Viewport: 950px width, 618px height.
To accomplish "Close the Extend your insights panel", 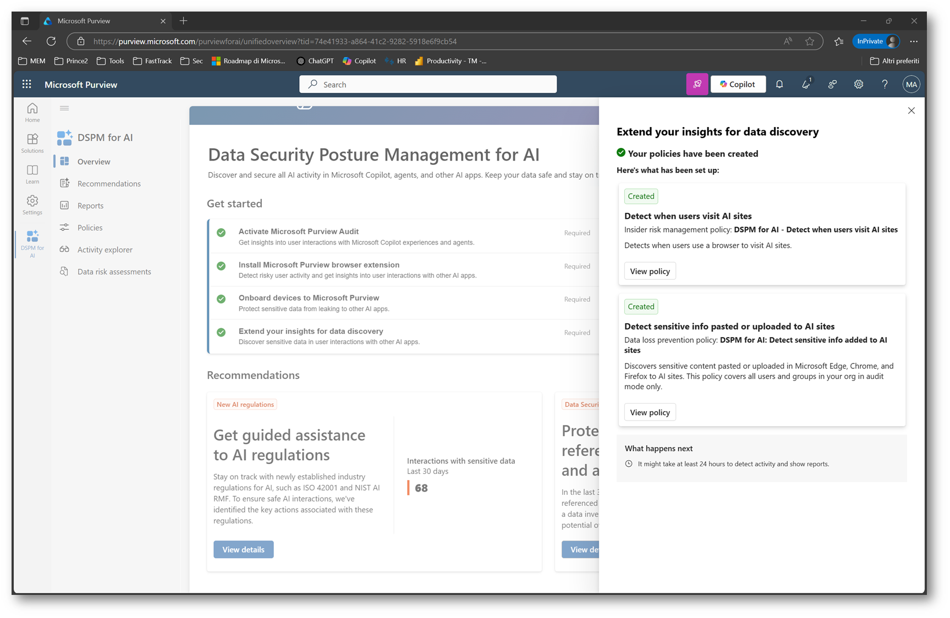I will 911,111.
